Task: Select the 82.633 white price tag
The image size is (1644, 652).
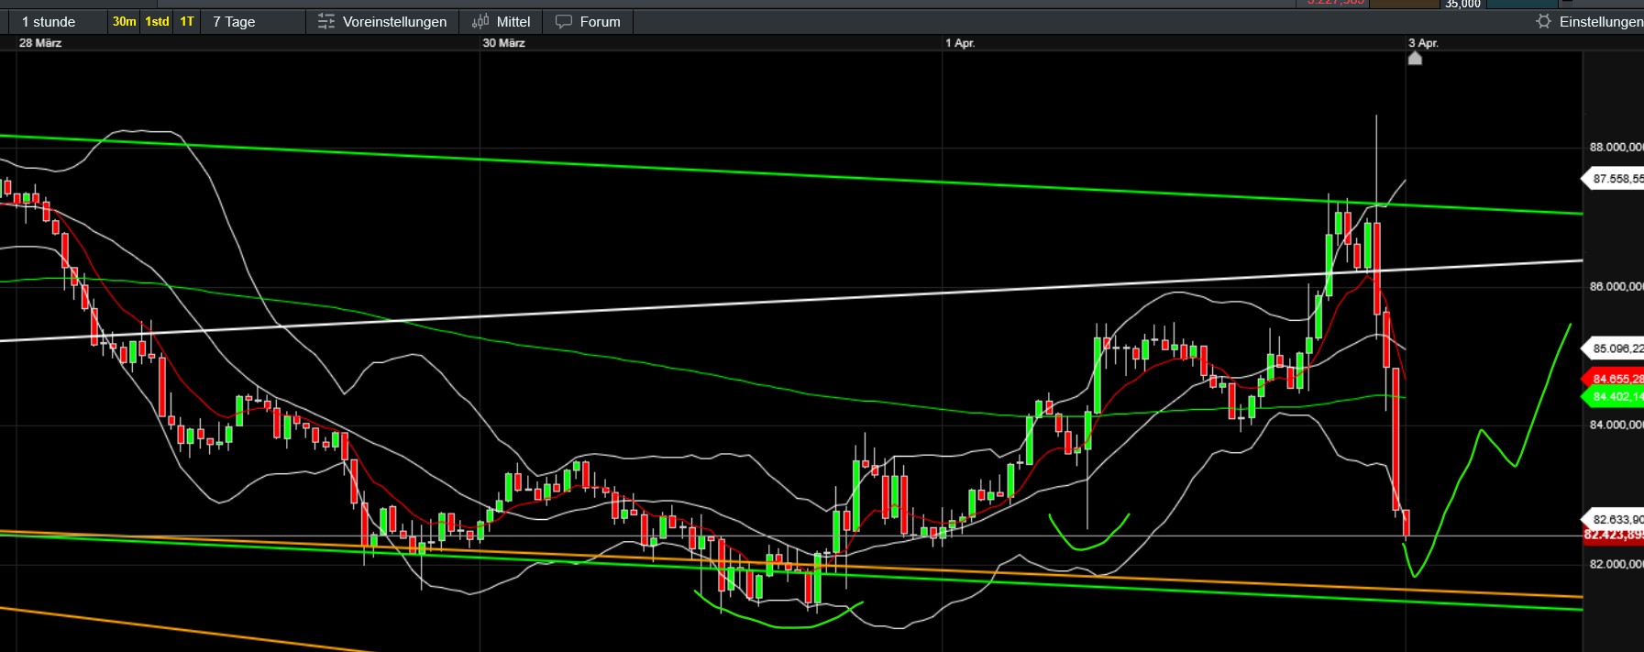Action: coord(1615,519)
